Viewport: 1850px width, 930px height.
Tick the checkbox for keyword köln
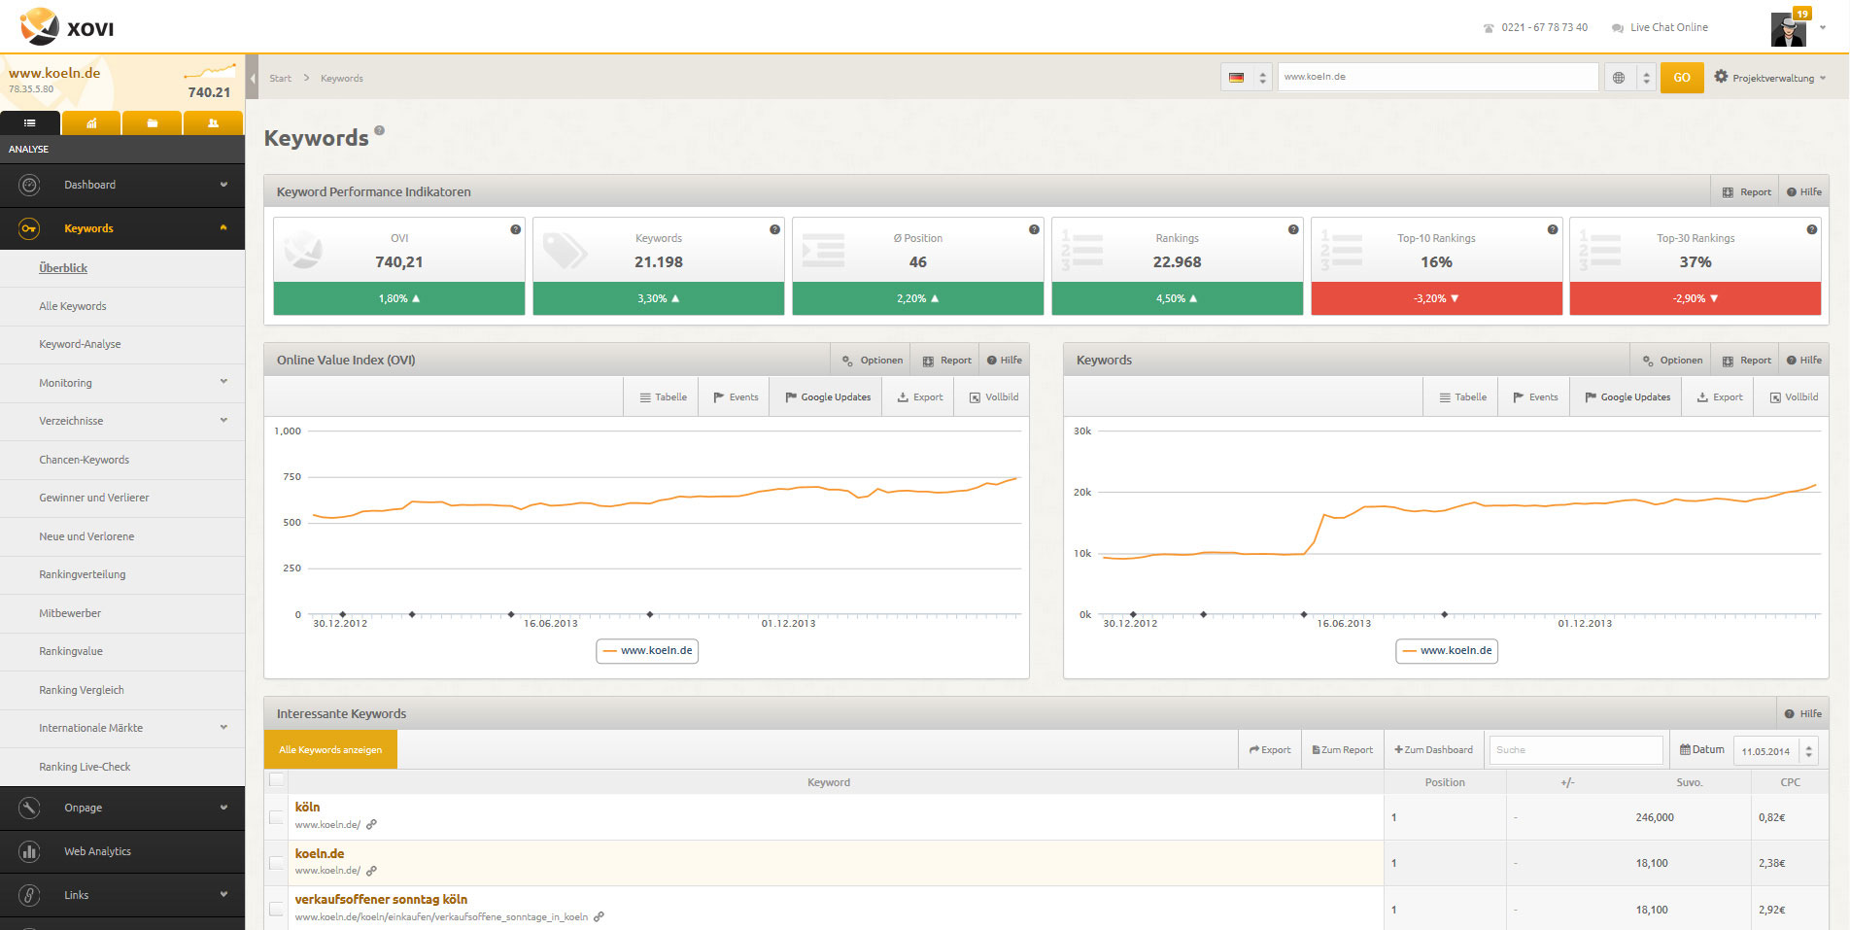[277, 817]
